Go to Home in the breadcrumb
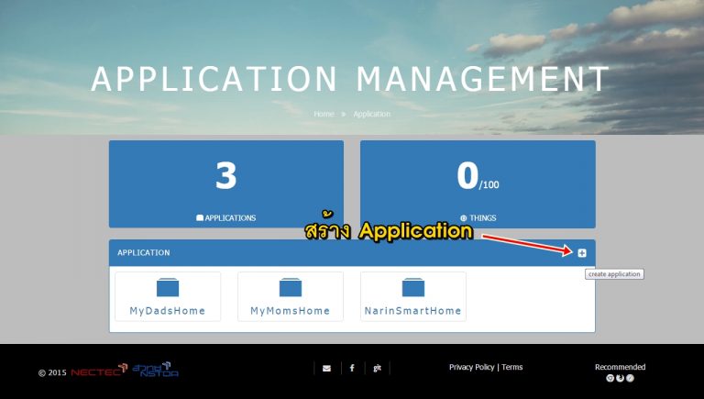This screenshot has width=704, height=399. (x=324, y=114)
